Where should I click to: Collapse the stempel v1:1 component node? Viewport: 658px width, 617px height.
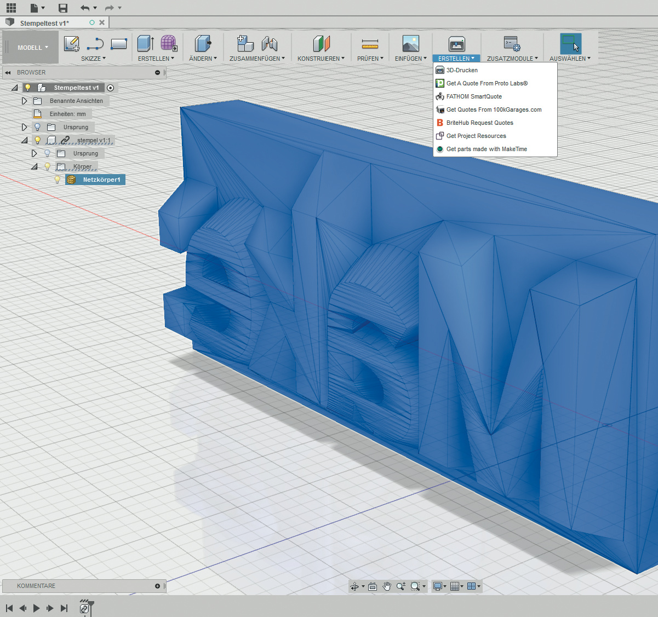pyautogui.click(x=24, y=140)
